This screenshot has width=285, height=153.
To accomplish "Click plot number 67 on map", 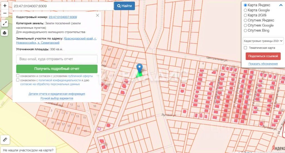I will (109, 49).
